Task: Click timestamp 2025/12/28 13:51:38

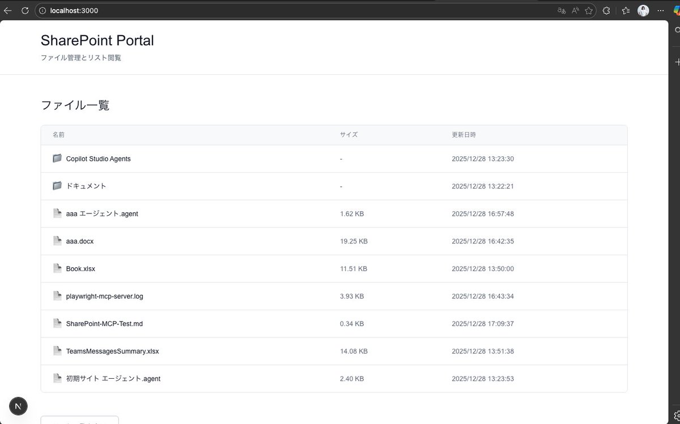Action: (483, 351)
